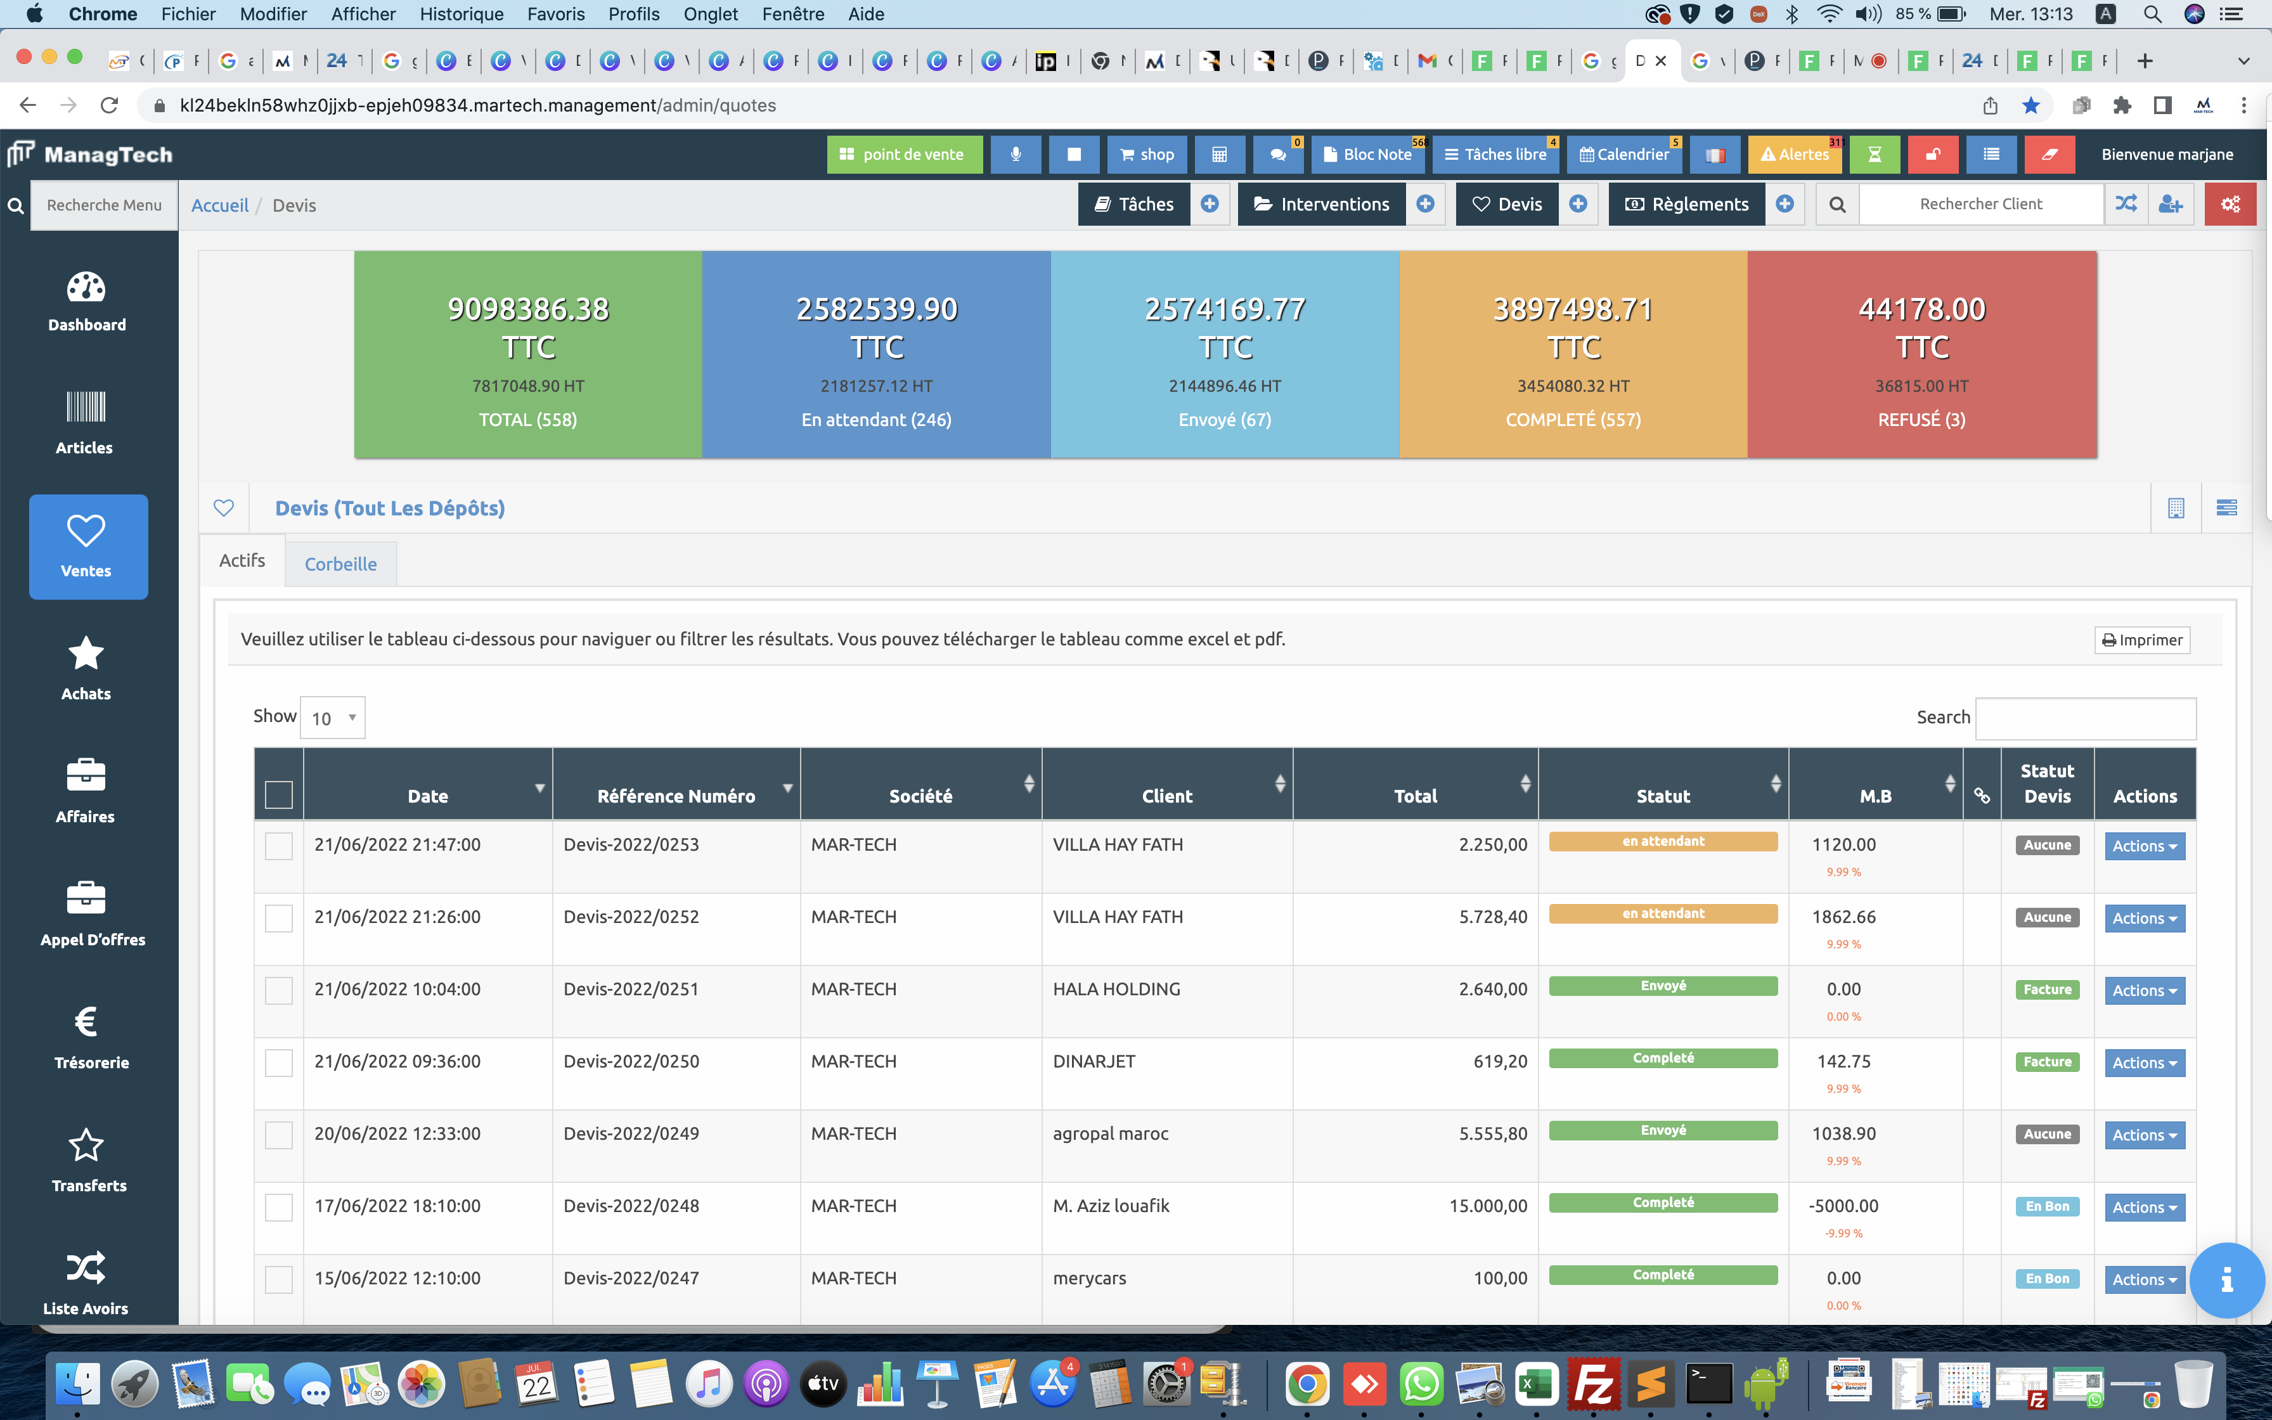Expand Actions dropdown for Devis-2022/0248
2272x1420 pixels.
2145,1207
